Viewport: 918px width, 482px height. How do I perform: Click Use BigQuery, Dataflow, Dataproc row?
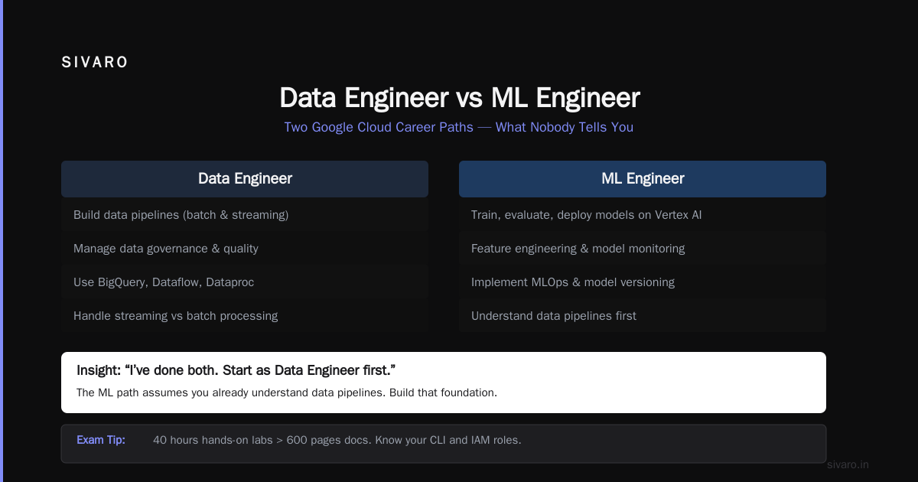(x=245, y=282)
